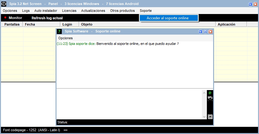Click the scroll down arrow in chat input
Viewport: 259px width, 134px height.
pyautogui.click(x=204, y=117)
